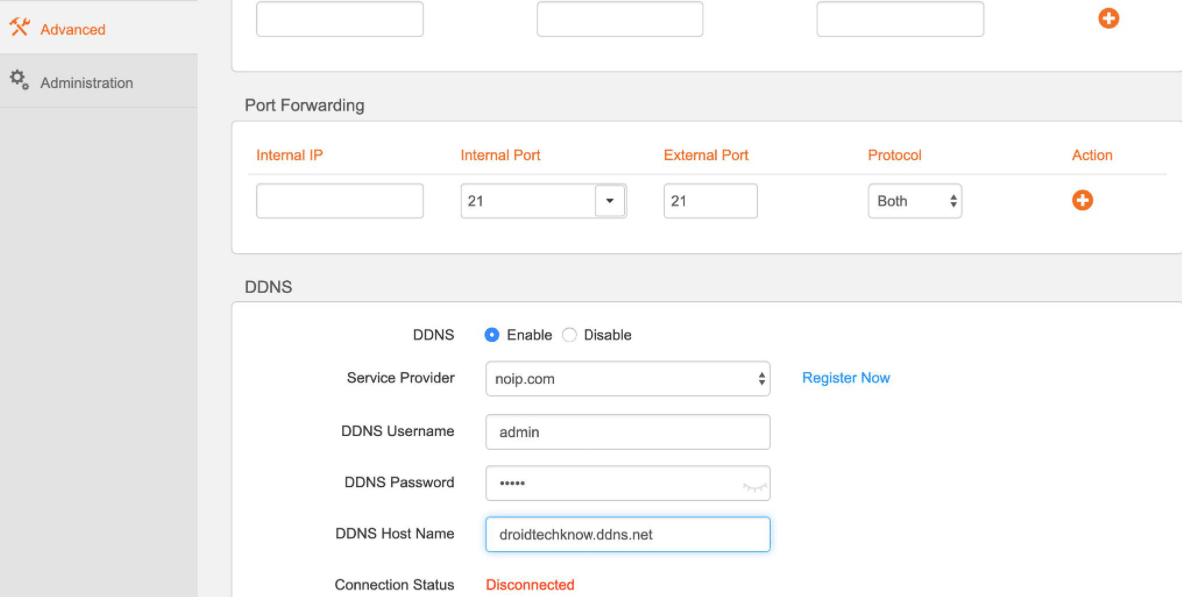Open the Internal Port dropdown arrow
1182x597 pixels.
tap(610, 200)
